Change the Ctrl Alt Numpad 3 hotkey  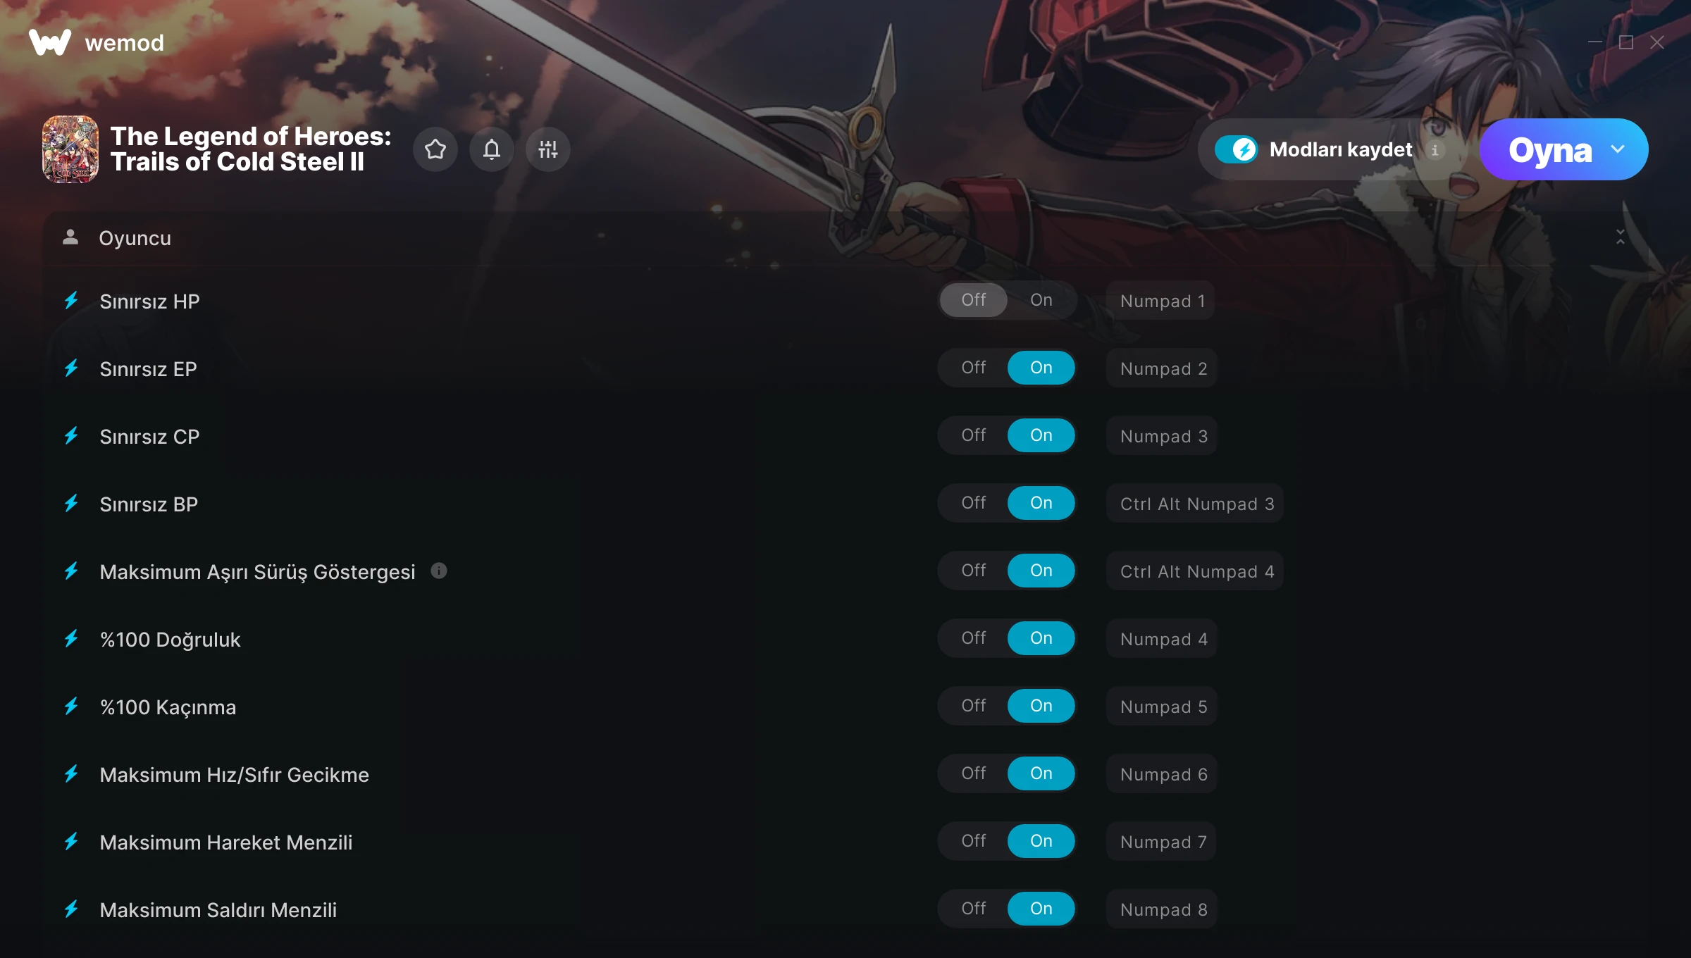1195,504
